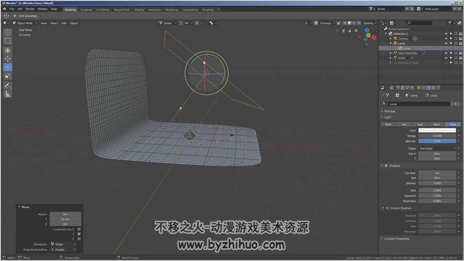Click the outliner display mode icon
Screen dimensions: 464x261
(392, 23)
